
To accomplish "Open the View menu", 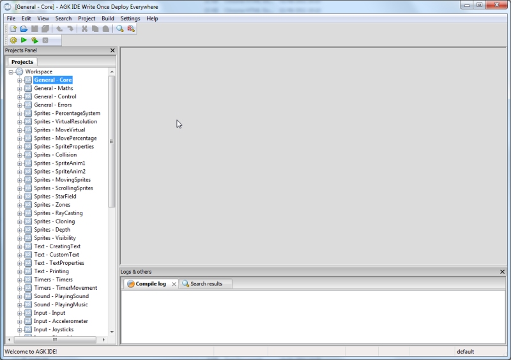I will click(x=43, y=19).
